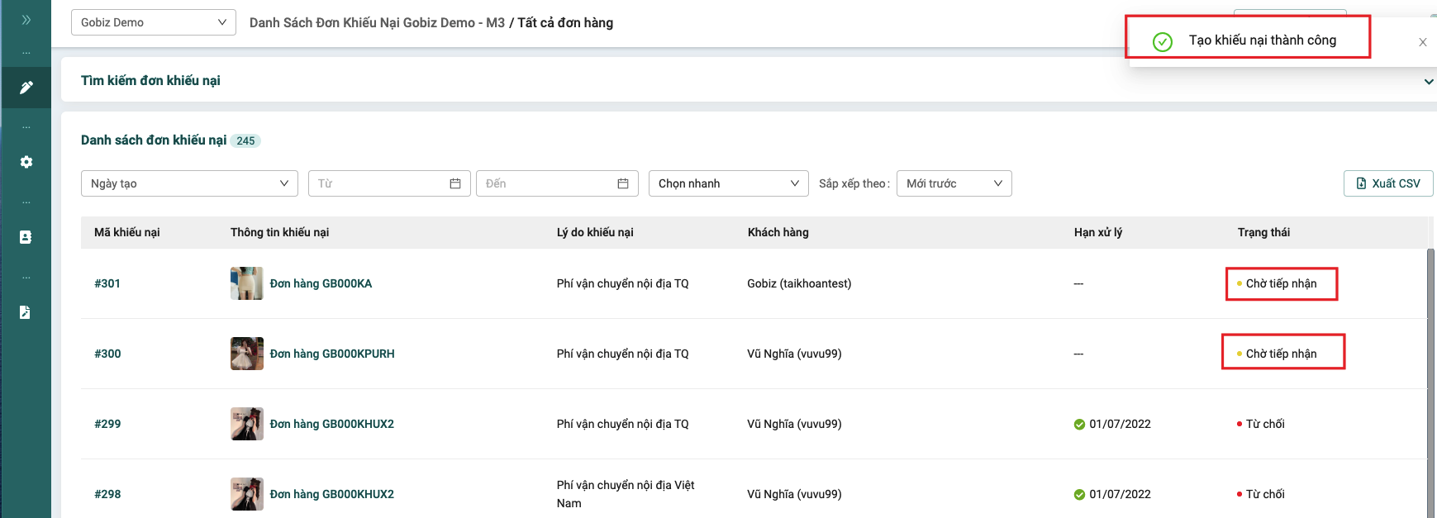Click the pencil icon in sidebar
The image size is (1437, 518).
tap(26, 88)
